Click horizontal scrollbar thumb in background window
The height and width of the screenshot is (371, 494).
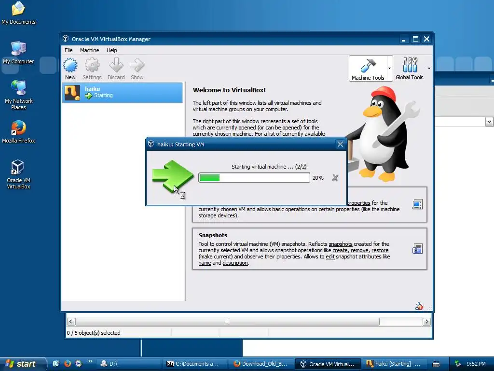227,321
